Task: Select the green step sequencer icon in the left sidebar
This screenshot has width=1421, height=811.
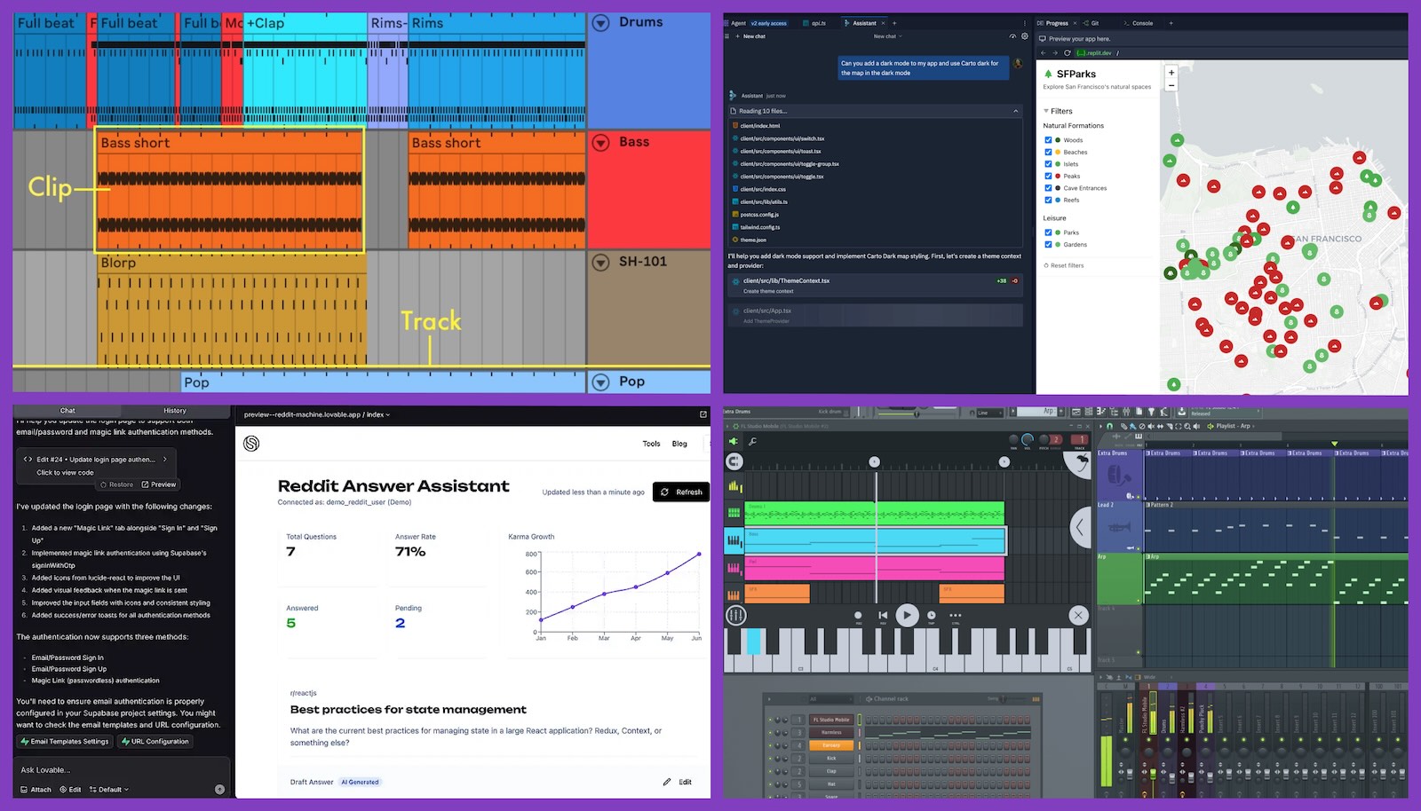Action: pos(734,512)
